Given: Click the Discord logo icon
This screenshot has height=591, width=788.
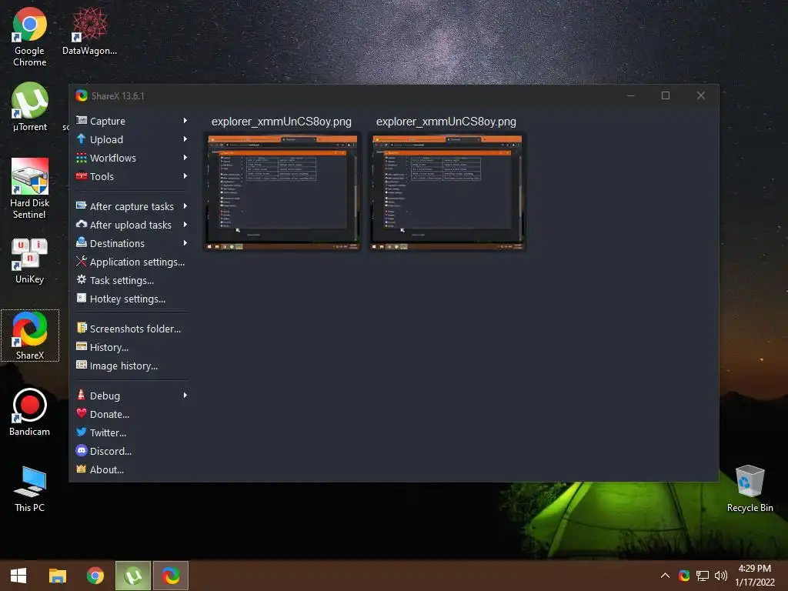Looking at the screenshot, I should [82, 451].
